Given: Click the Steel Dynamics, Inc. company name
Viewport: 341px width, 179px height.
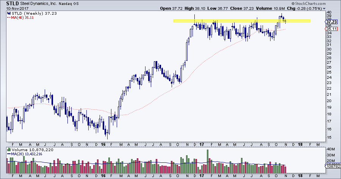Looking at the screenshot, I should pyautogui.click(x=39, y=4).
